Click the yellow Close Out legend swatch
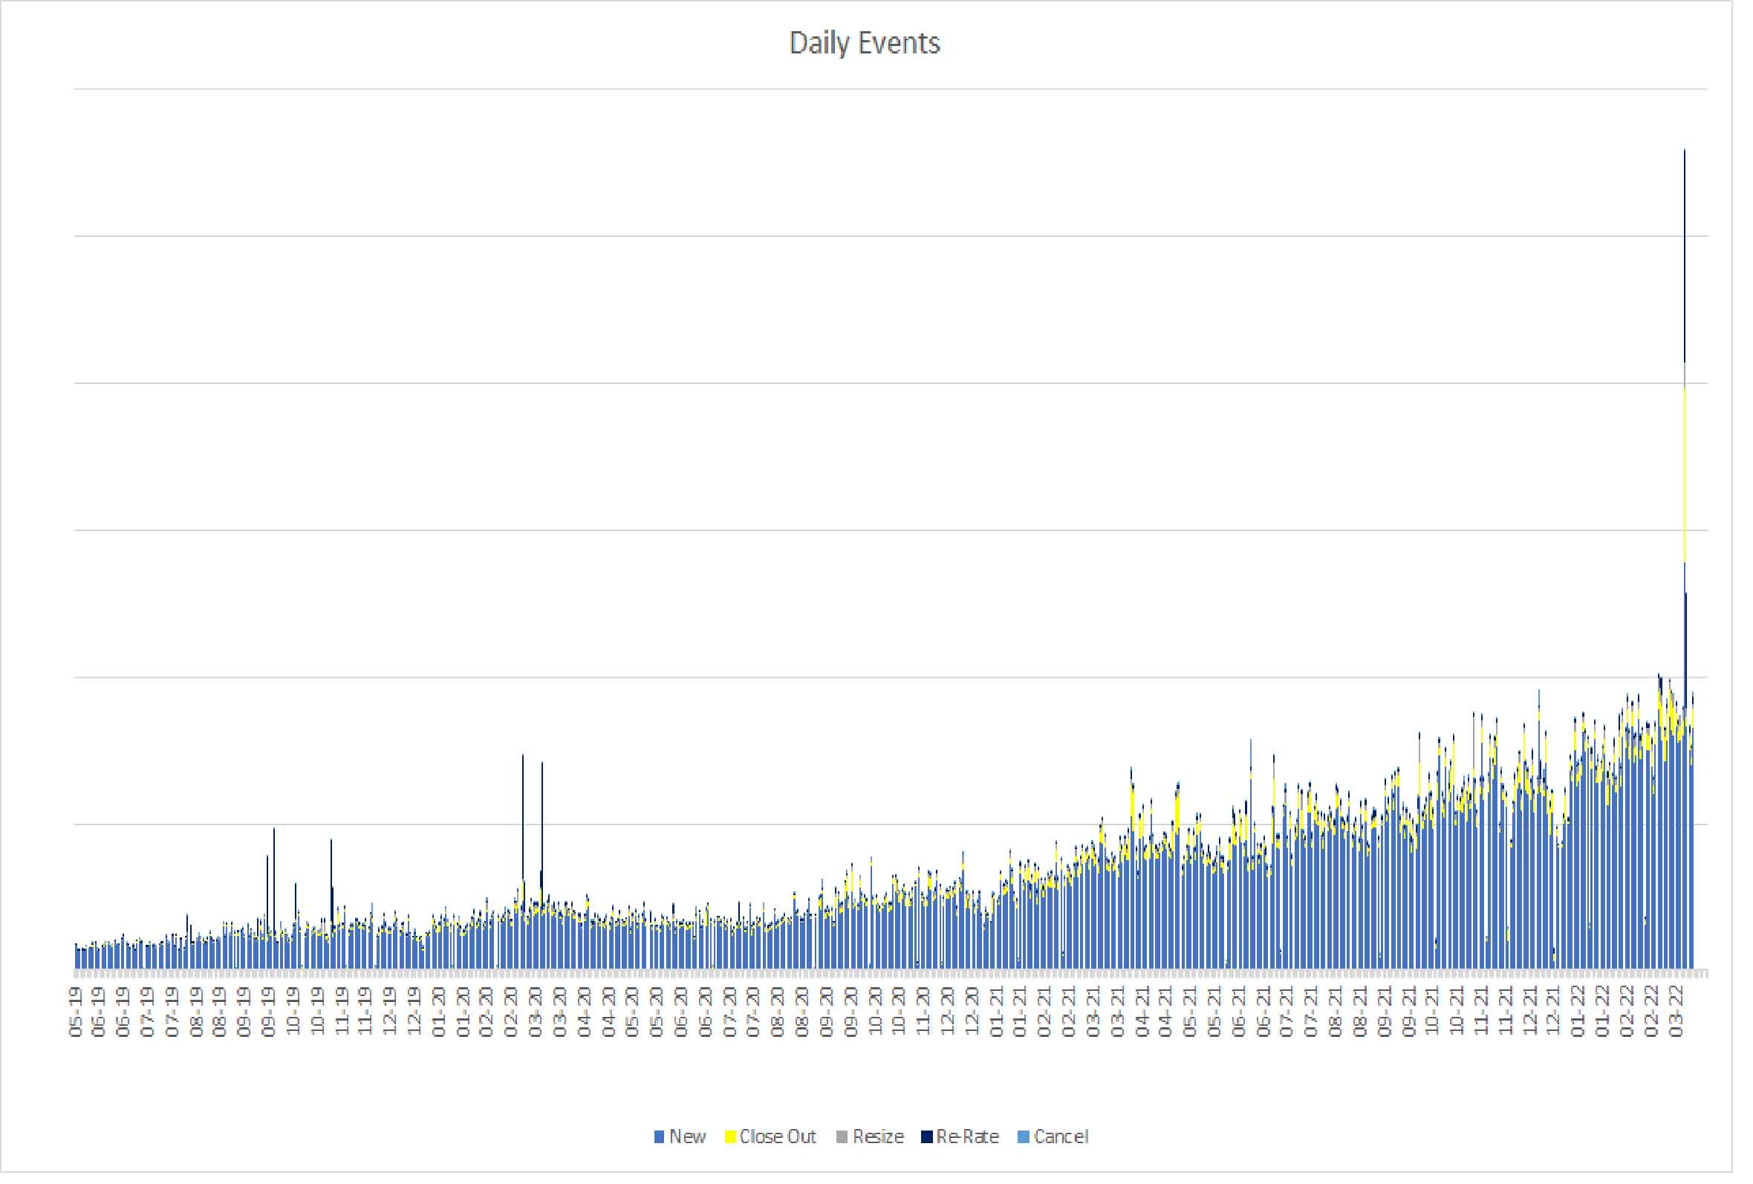Image resolution: width=1753 pixels, height=1184 pixels. [729, 1136]
